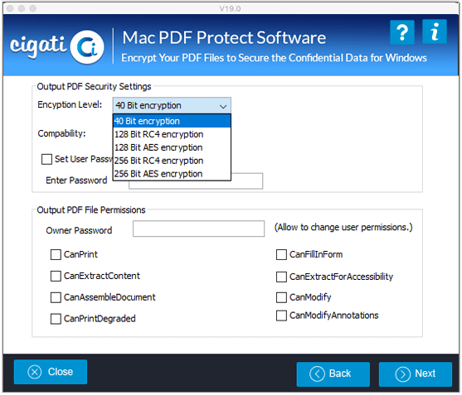Screen dimensions: 462x395
Task: Open the help question mark icon
Action: (402, 32)
